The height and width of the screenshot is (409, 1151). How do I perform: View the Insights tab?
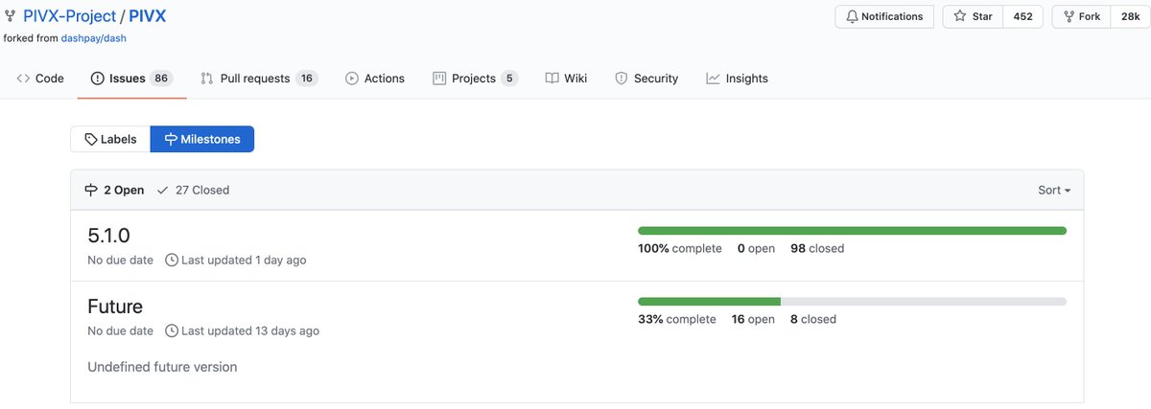[x=737, y=79]
